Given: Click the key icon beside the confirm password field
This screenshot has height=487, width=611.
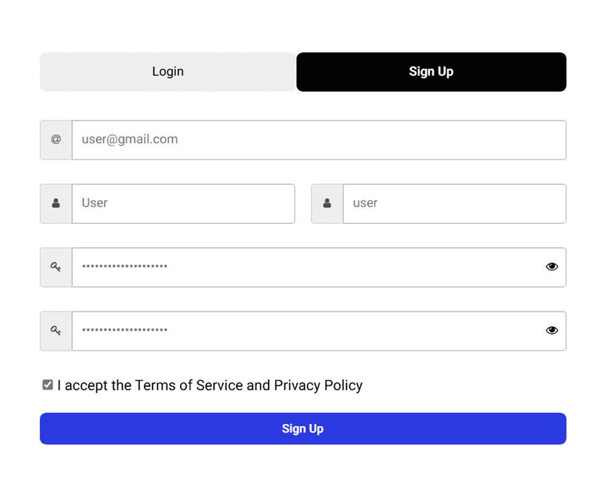Looking at the screenshot, I should (x=56, y=331).
